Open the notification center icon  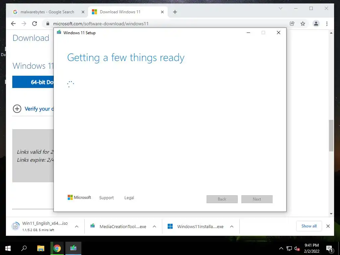(x=329, y=248)
